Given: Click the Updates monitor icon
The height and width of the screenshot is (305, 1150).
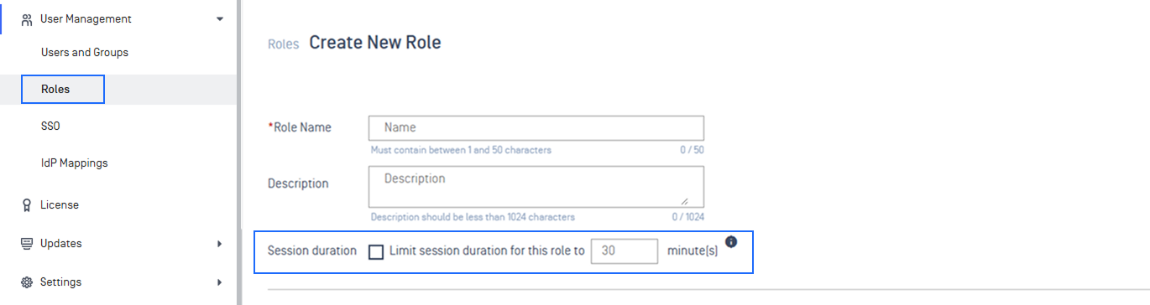Looking at the screenshot, I should 26,244.
